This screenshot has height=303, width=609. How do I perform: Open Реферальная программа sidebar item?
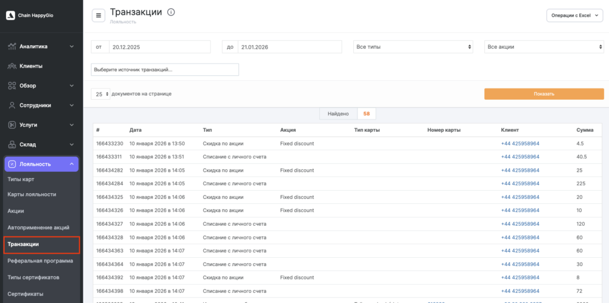click(x=40, y=260)
